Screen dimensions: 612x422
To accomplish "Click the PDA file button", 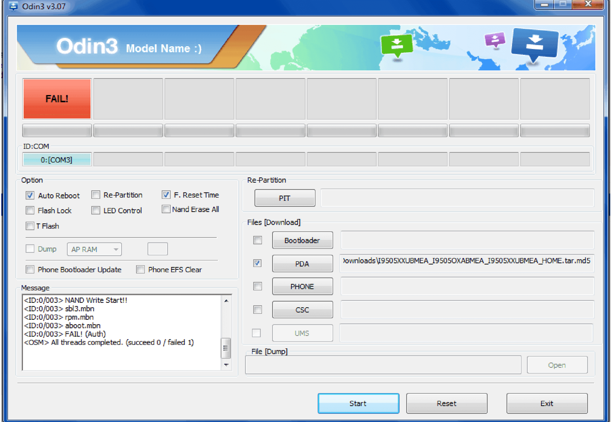I will tap(302, 264).
